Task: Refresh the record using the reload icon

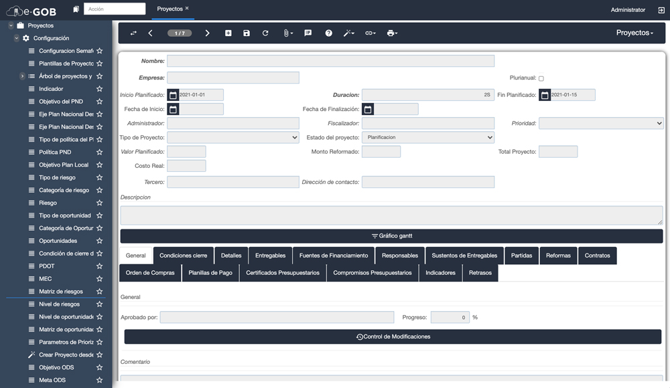Action: pyautogui.click(x=265, y=33)
